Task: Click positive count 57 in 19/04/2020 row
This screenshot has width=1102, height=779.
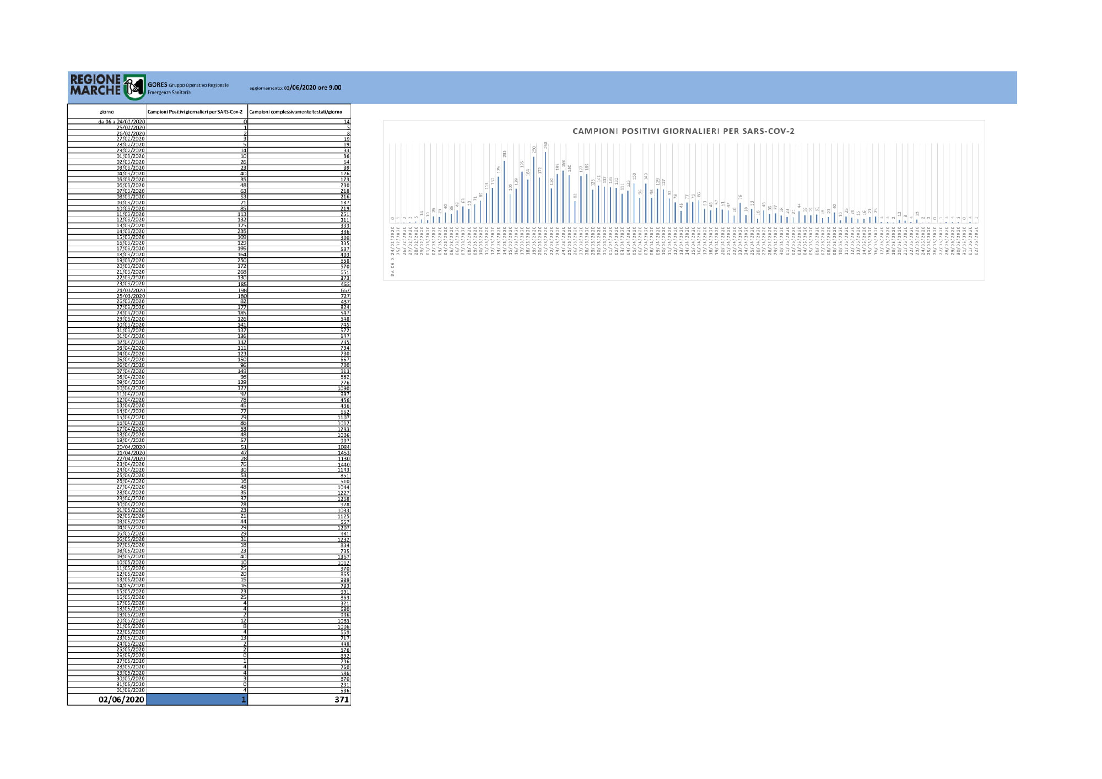Action: pos(244,441)
